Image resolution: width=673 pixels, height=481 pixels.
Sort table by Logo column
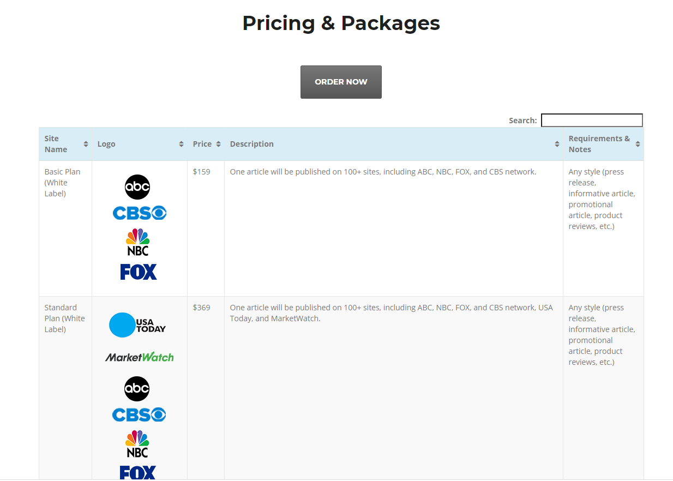point(140,144)
